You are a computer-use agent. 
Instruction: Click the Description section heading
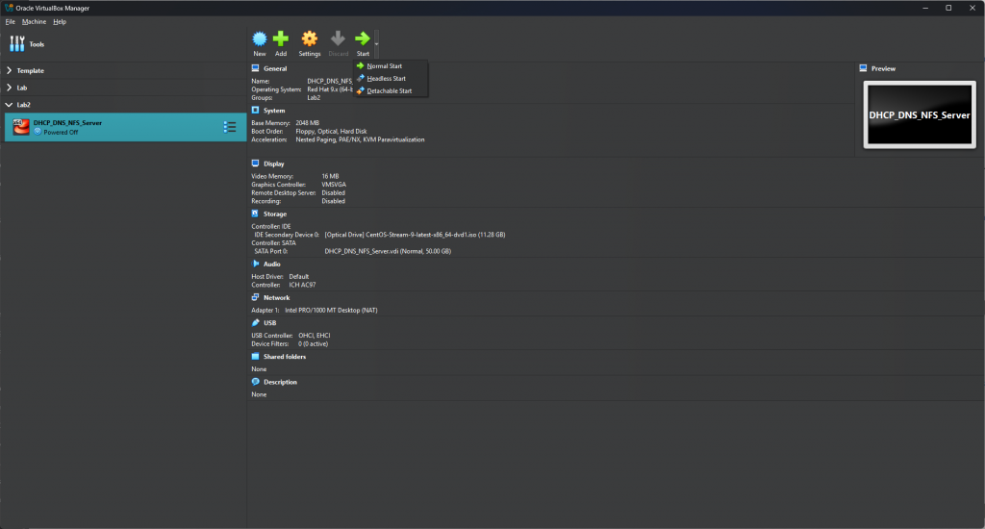(x=280, y=382)
